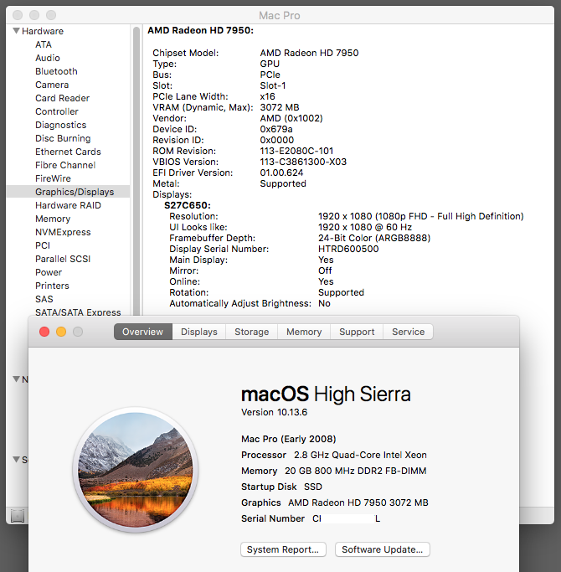The height and width of the screenshot is (572, 561).
Task: Open the Memory tab in About This Mac
Action: click(304, 332)
